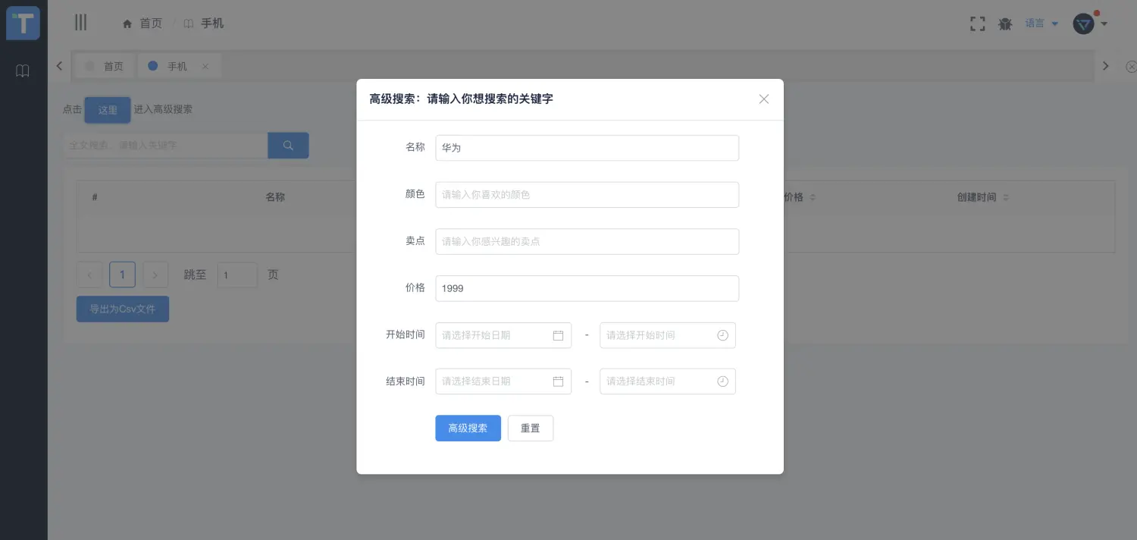Viewport: 1137px width, 540px height.
Task: Close the 手机 tab
Action: pyautogui.click(x=205, y=67)
